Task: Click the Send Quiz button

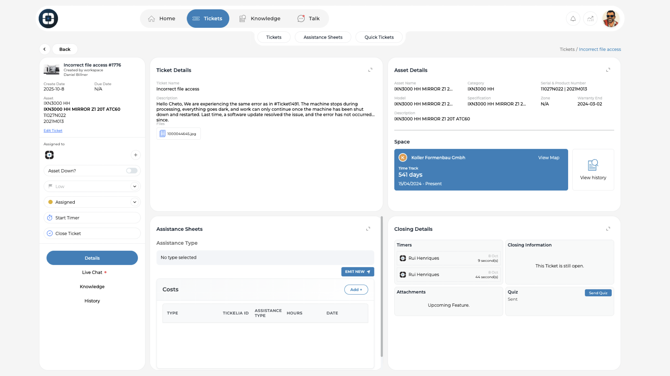Action: [598, 293]
